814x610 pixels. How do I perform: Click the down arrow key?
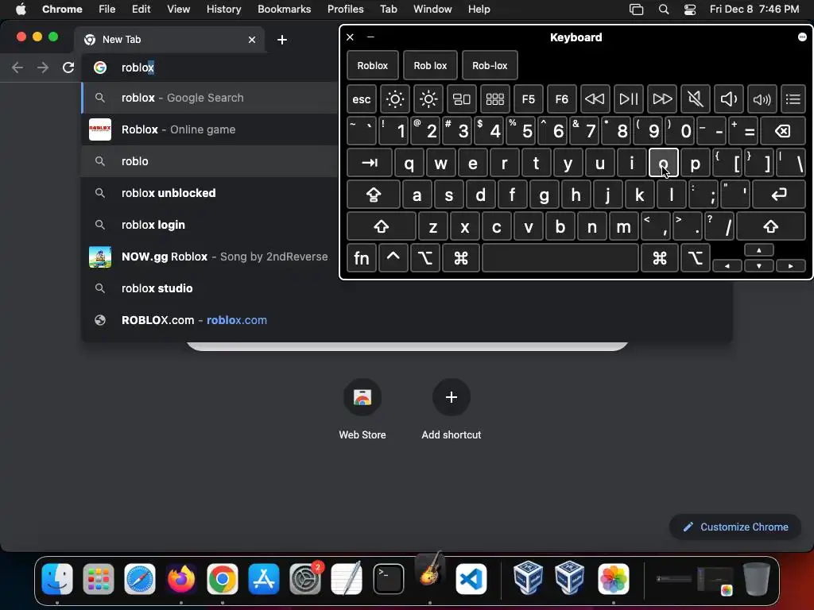[759, 266]
